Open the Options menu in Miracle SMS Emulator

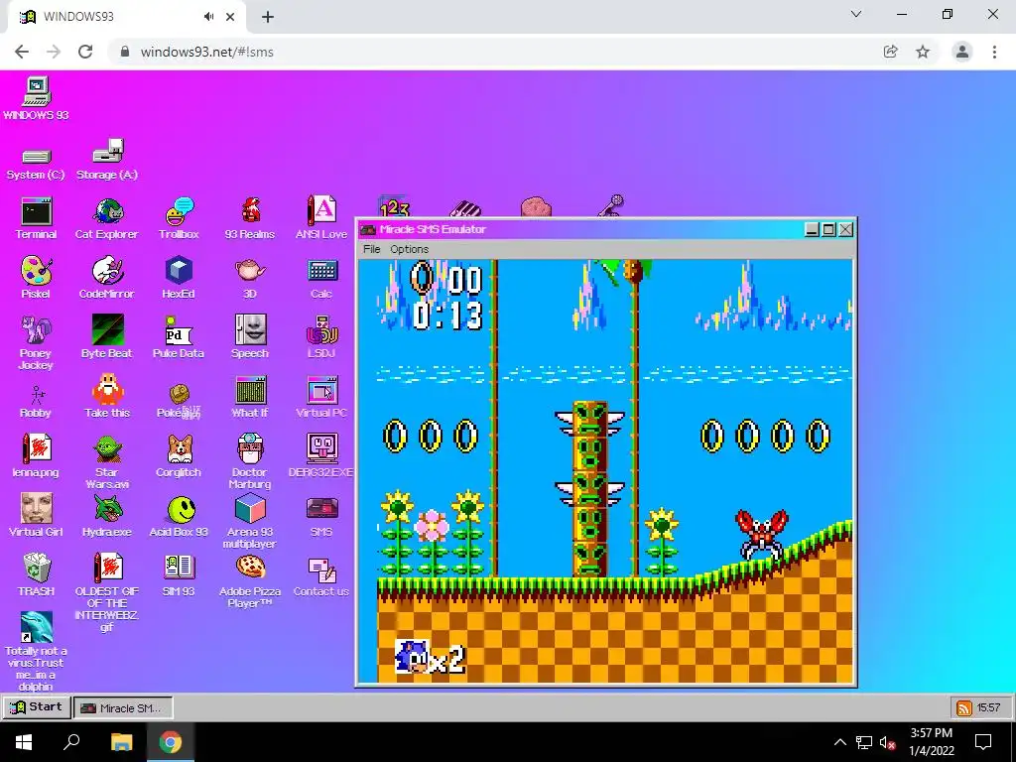click(409, 249)
